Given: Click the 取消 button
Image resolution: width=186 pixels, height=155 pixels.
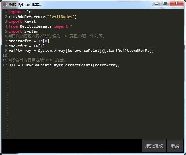Looking at the screenshot, I should coord(175,146).
